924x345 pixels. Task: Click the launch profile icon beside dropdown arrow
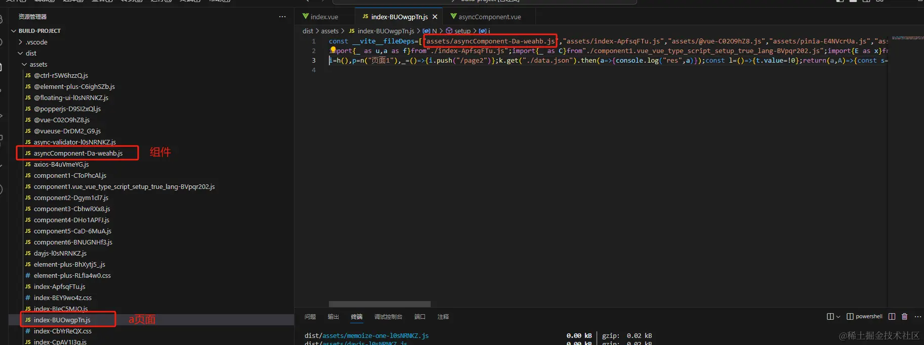[x=830, y=317]
